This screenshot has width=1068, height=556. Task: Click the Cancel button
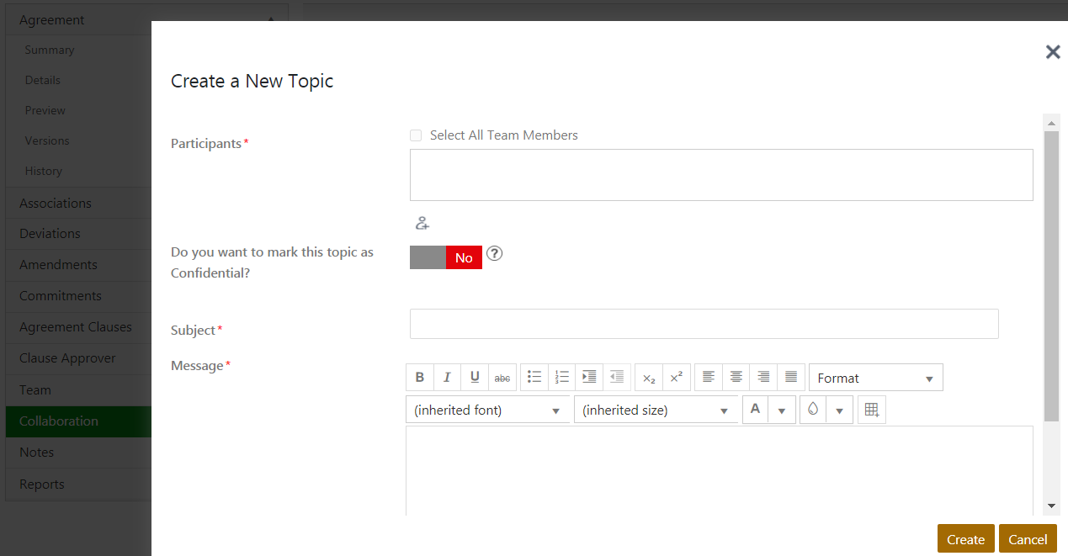point(1028,539)
